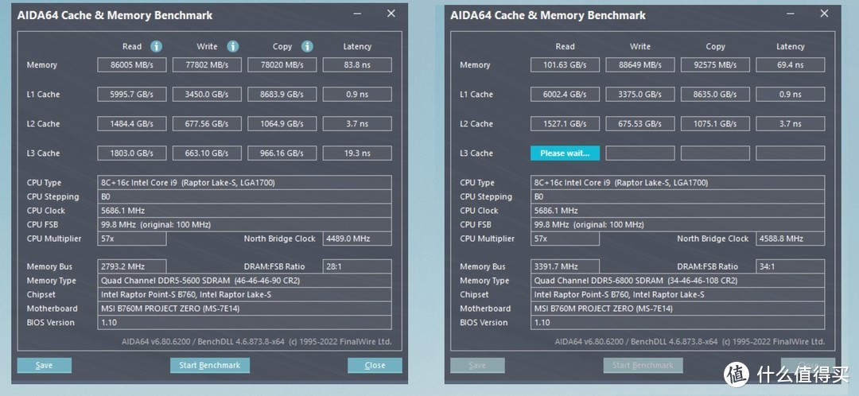This screenshot has width=859, height=396.
Task: Close the right AIDA64 window via title bar X
Action: tap(825, 14)
